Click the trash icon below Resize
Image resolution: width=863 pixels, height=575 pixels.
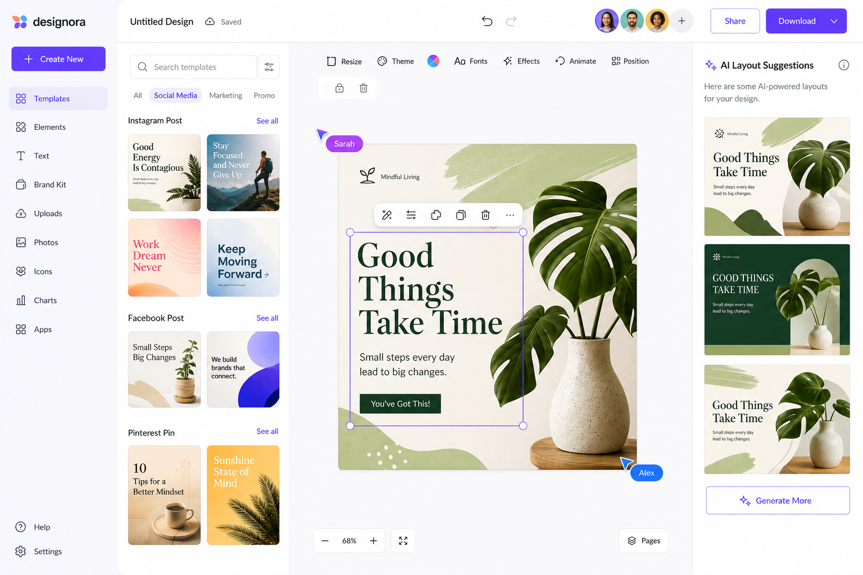point(364,88)
